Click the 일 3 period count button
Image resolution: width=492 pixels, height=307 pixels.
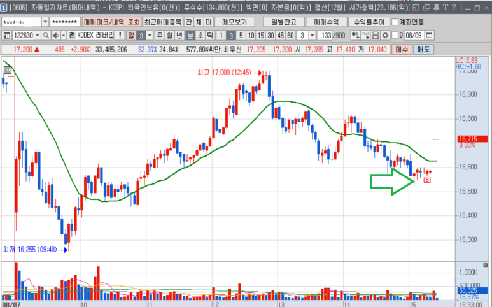[x=141, y=36]
